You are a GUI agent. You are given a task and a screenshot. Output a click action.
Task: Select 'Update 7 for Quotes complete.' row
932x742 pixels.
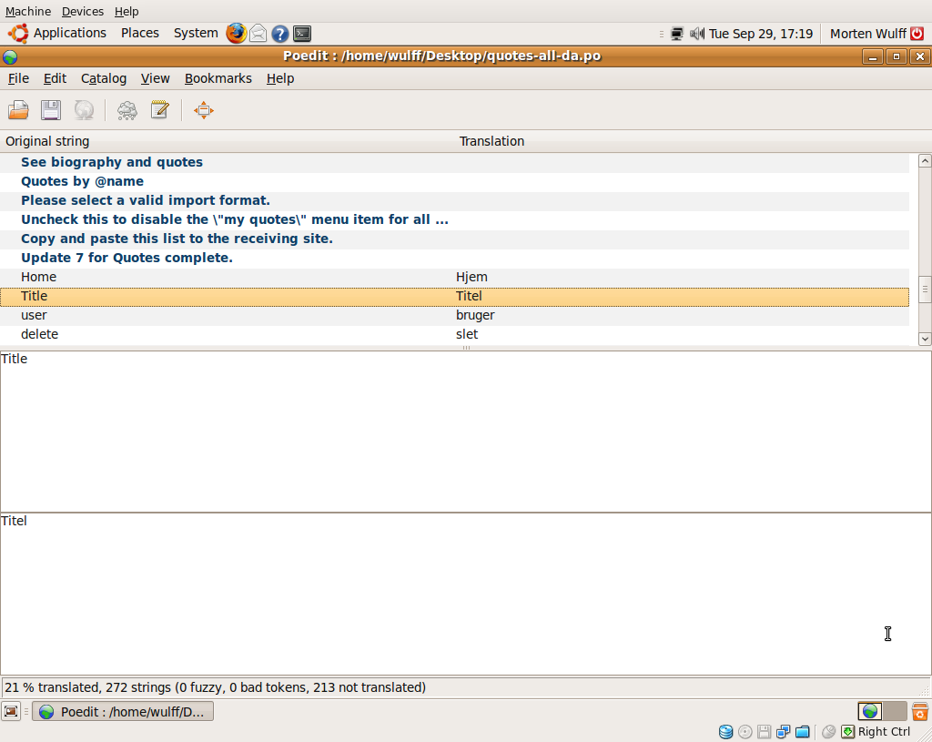tap(455, 258)
